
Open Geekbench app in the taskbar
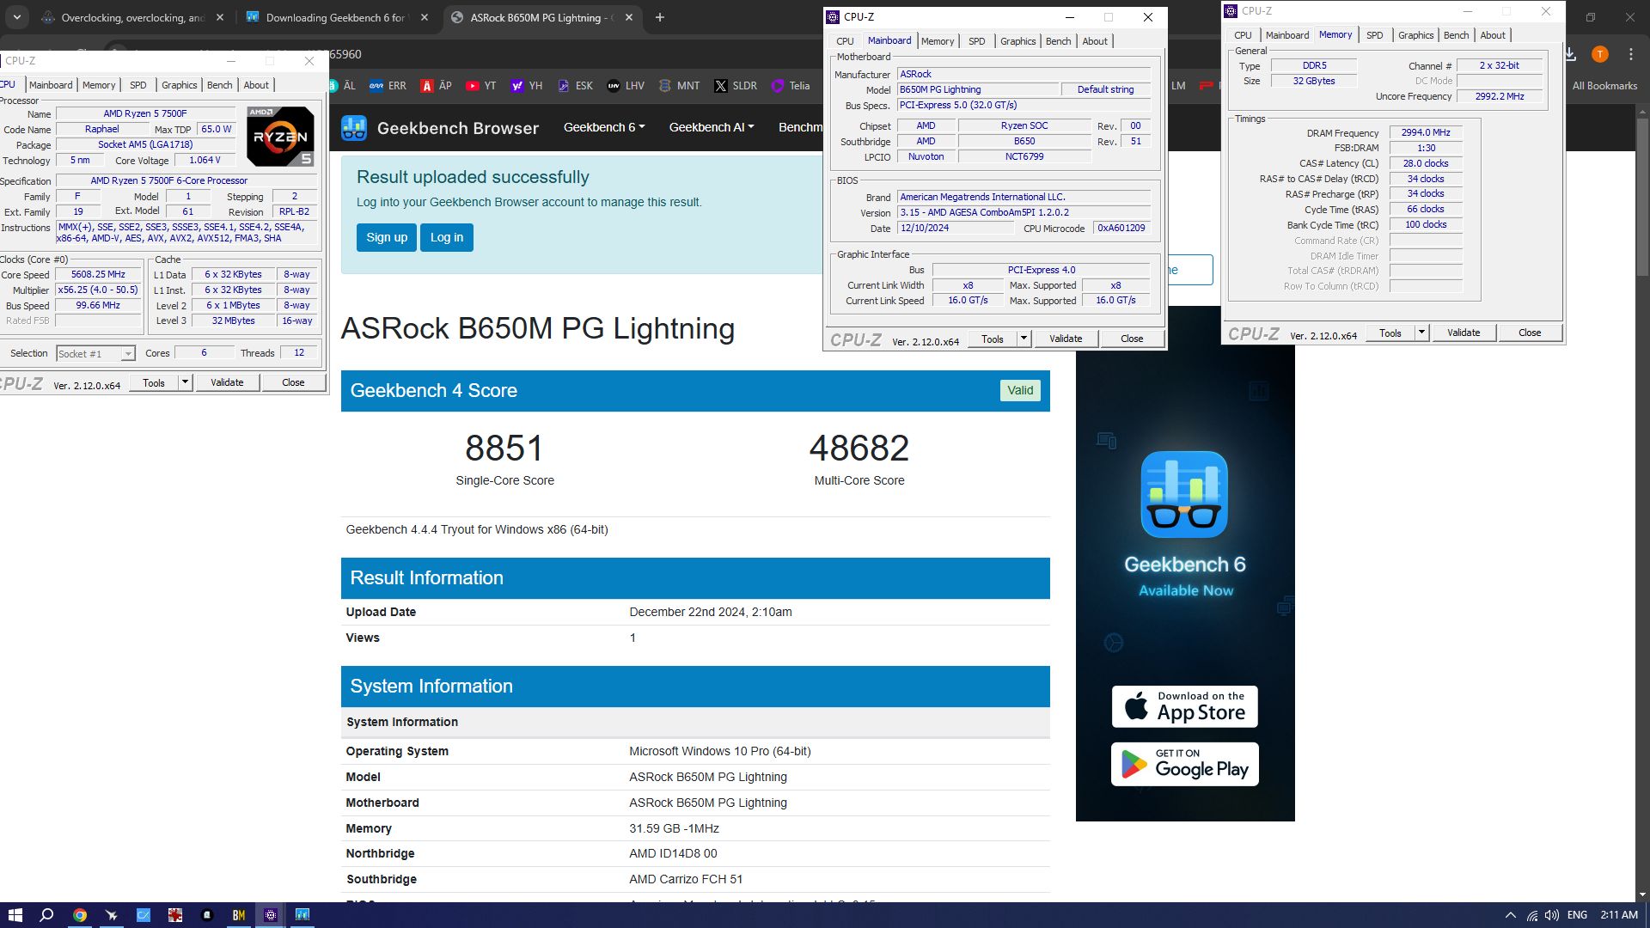(302, 915)
